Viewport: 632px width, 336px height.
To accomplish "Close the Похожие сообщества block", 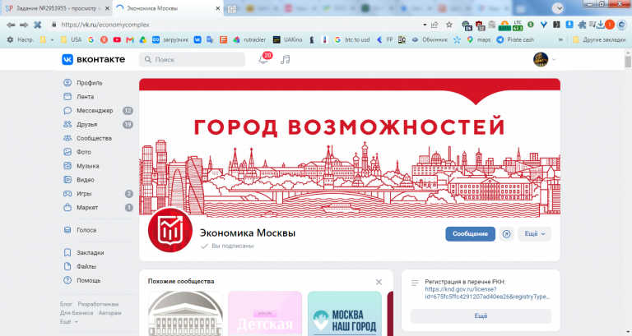I will 379,282.
